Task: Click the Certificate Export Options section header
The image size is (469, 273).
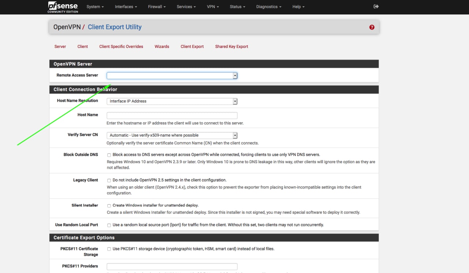Action: click(214, 238)
